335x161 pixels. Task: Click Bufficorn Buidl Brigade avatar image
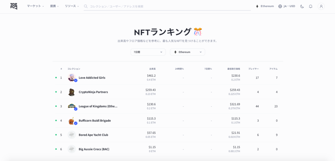tap(72, 121)
